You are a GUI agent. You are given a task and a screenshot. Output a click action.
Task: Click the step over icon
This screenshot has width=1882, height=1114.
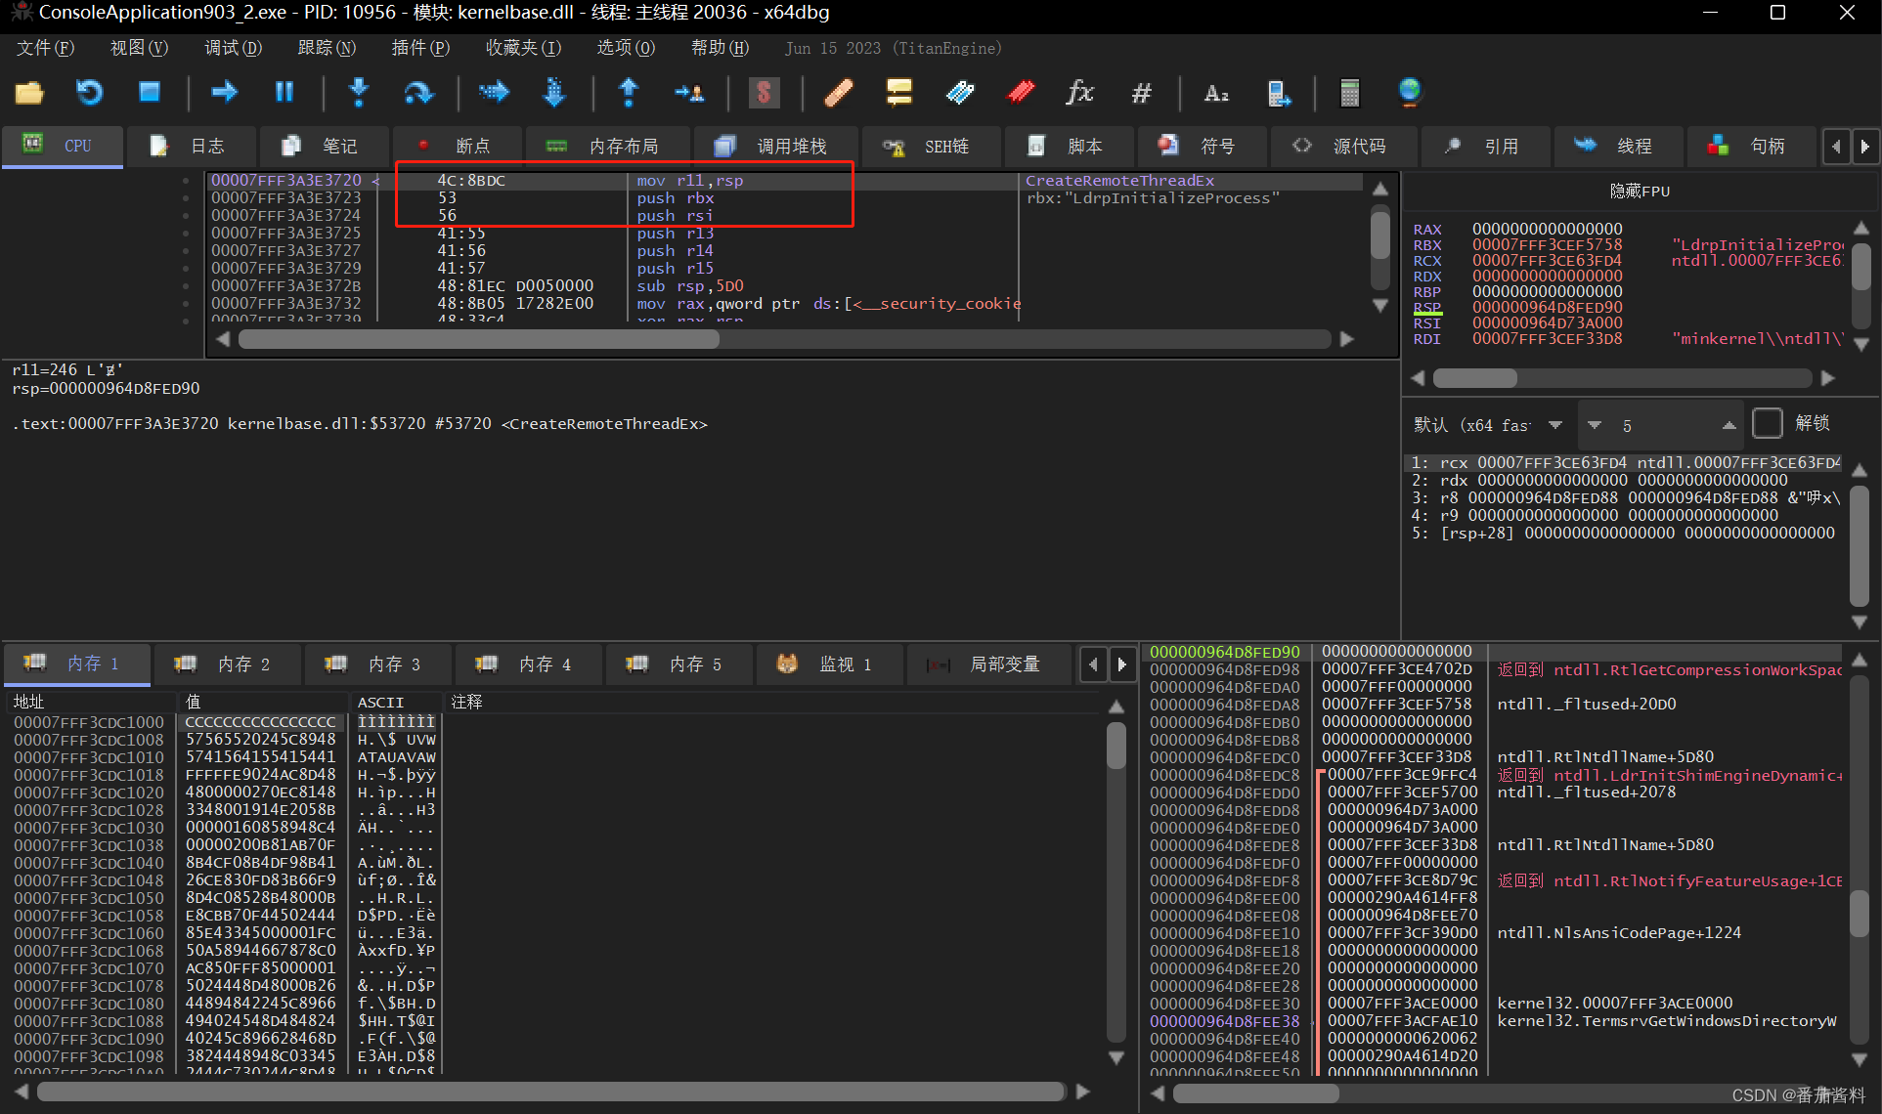[x=418, y=93]
